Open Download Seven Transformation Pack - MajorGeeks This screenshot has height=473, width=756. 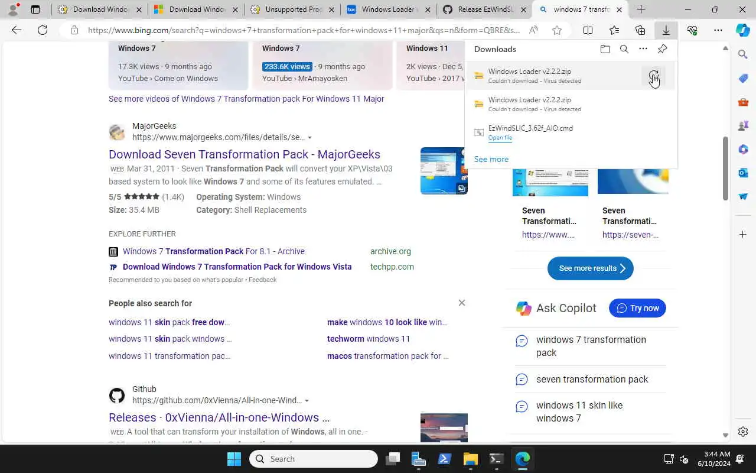[x=245, y=154]
